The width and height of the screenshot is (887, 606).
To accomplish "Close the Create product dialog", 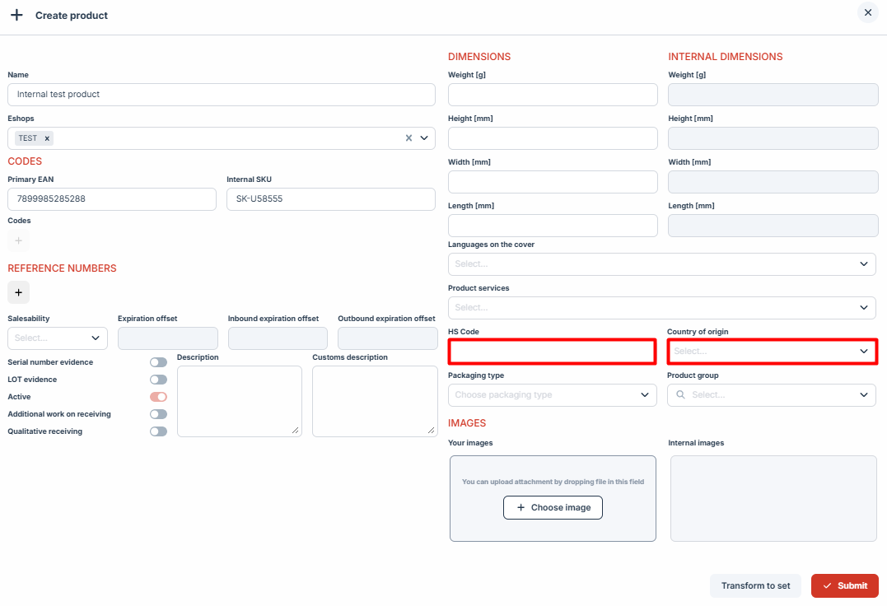I will coord(868,12).
